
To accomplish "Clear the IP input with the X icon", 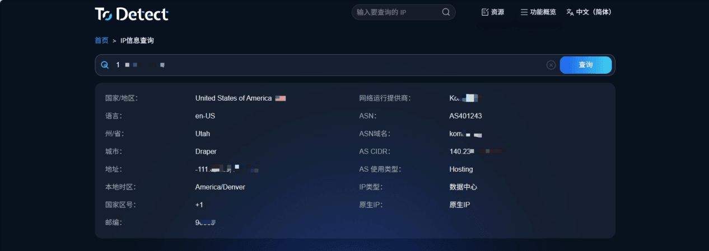I will coord(551,65).
